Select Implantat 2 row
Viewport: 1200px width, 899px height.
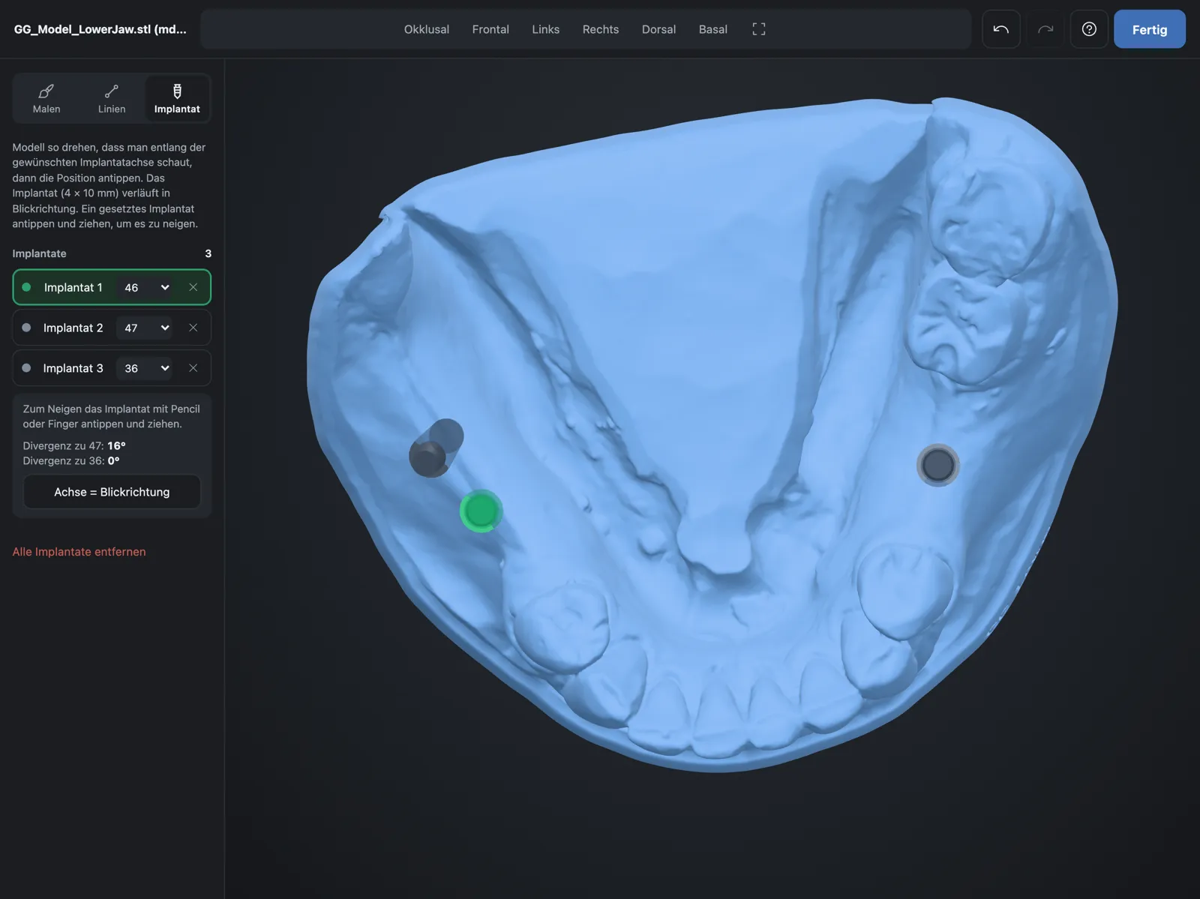click(112, 328)
